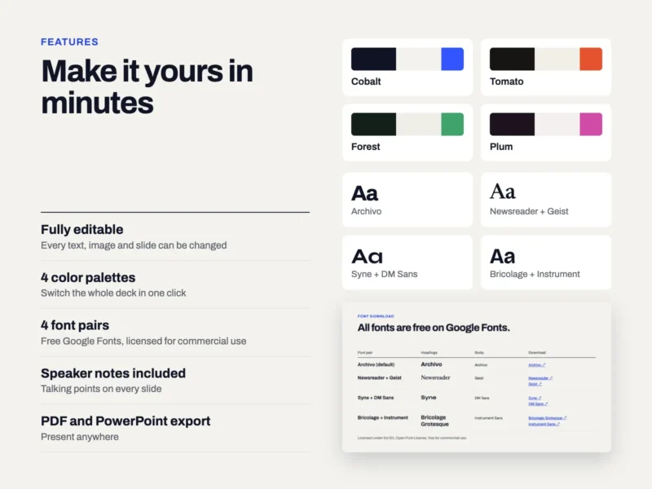Click 'Syne + DM Sans' in the font table

tap(376, 398)
